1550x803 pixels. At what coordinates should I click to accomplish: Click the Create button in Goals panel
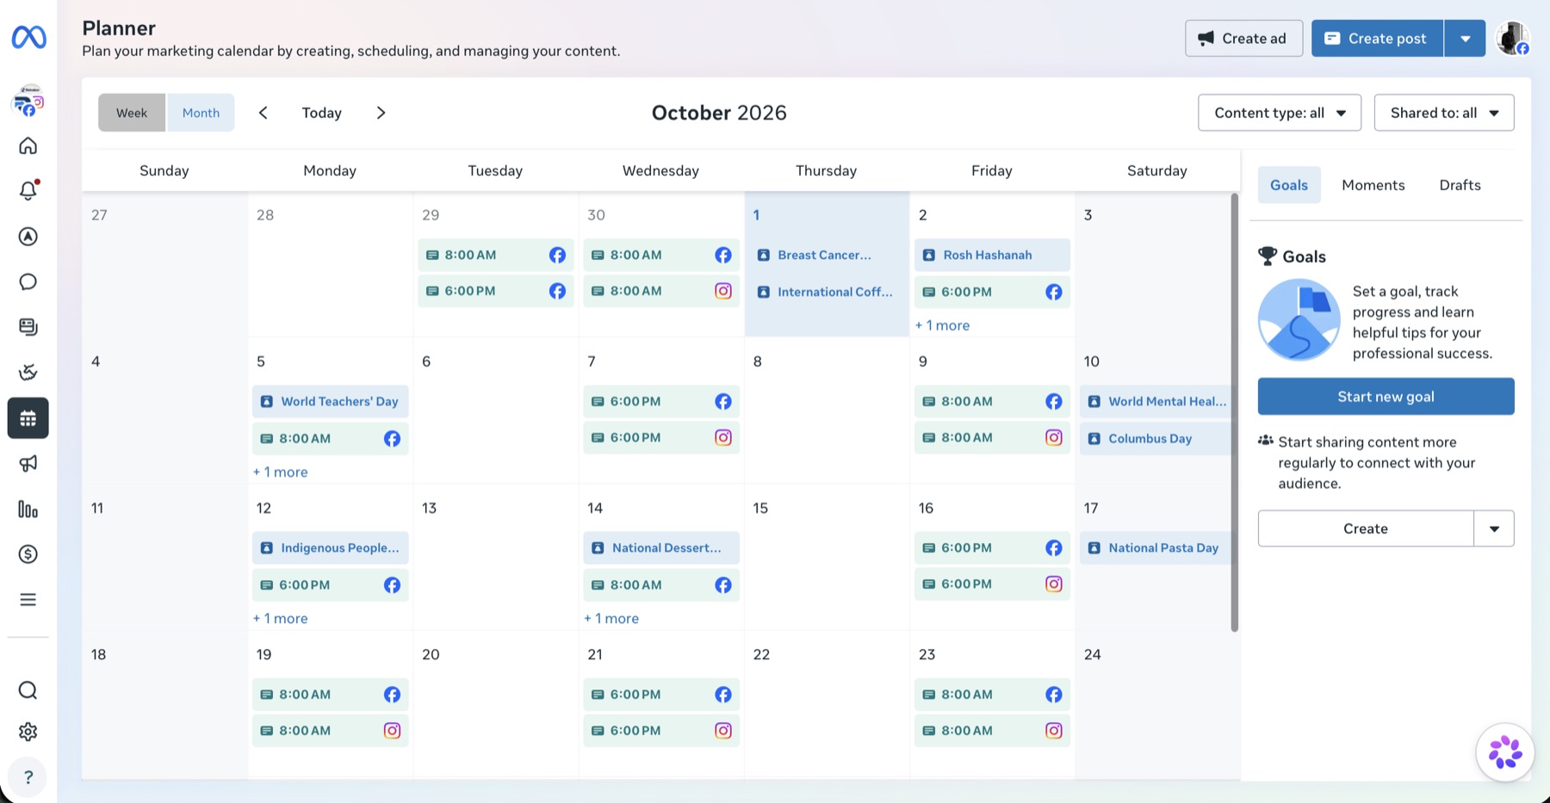pyautogui.click(x=1366, y=528)
